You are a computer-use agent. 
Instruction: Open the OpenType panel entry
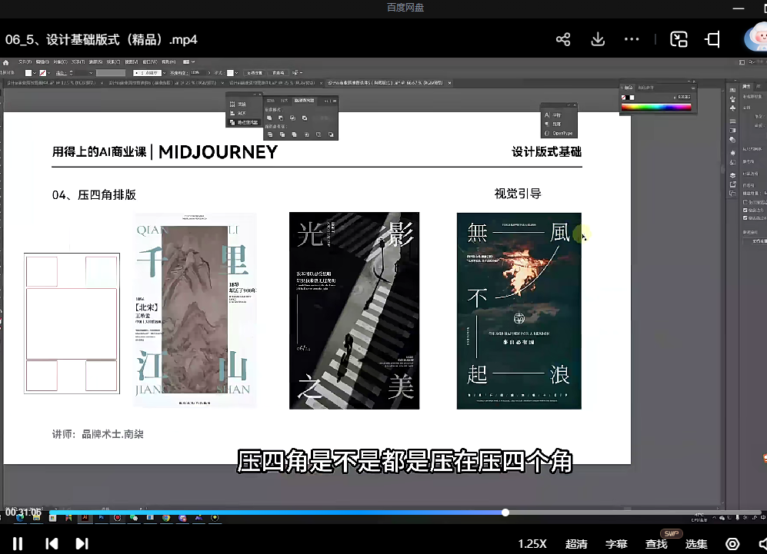click(559, 133)
